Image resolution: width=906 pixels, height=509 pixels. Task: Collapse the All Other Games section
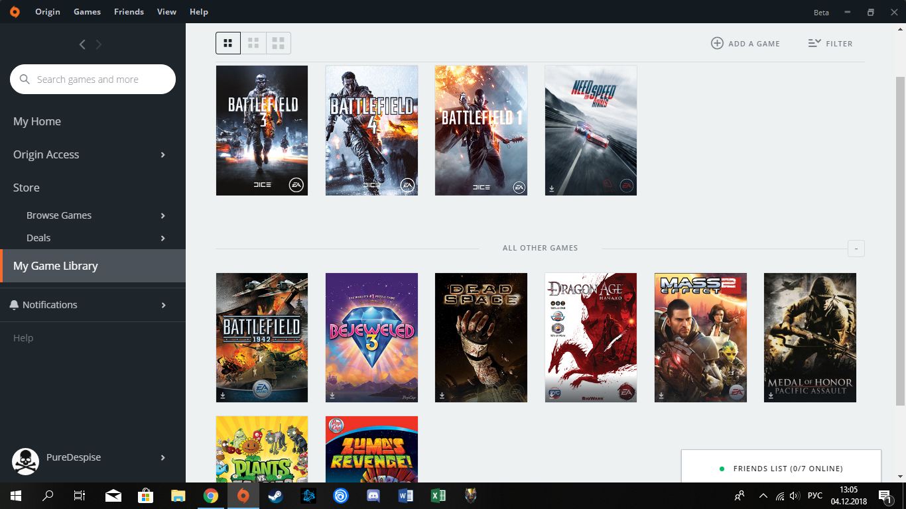856,249
